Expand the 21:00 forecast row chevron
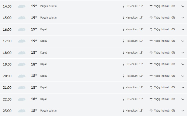Viewport: 187px width, 116px height. point(183,87)
